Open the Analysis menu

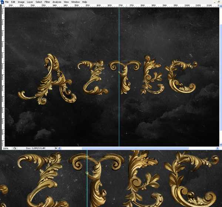pos(57,2)
